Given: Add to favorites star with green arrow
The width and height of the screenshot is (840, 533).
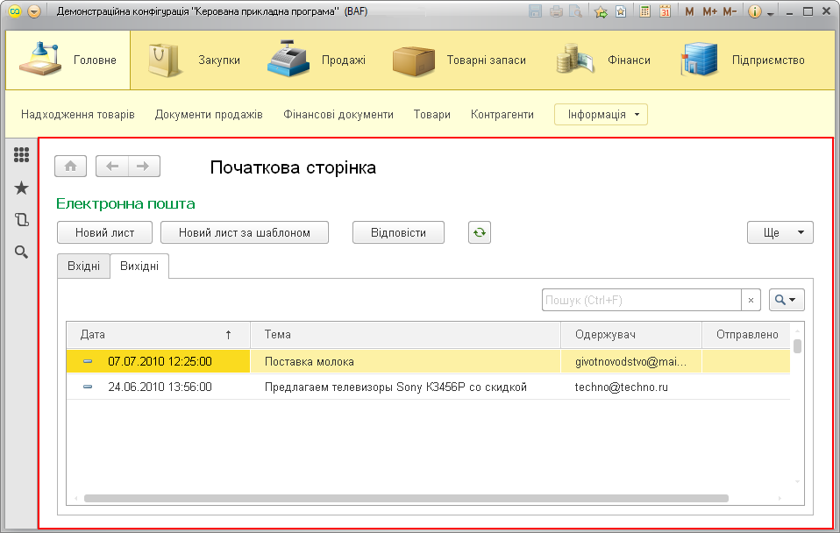Looking at the screenshot, I should point(602,11).
